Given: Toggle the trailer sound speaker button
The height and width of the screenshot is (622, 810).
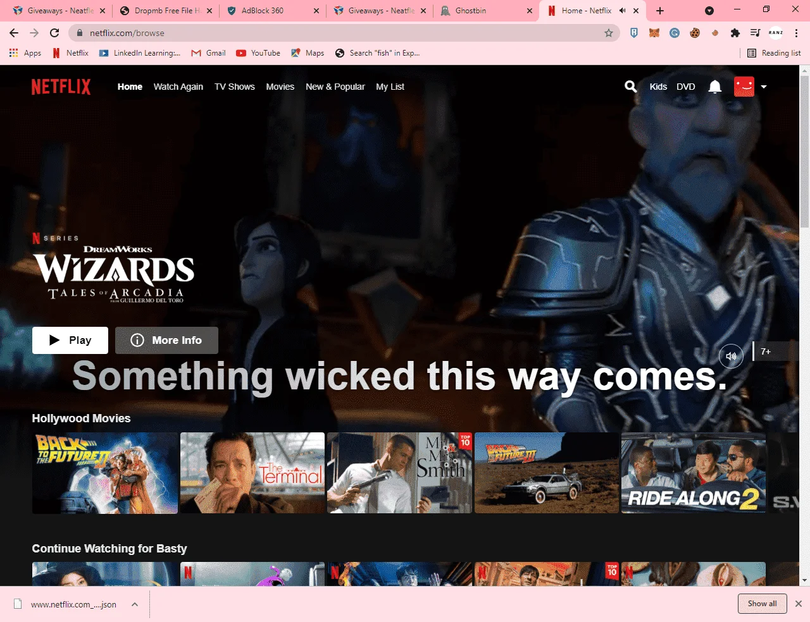Looking at the screenshot, I should (731, 356).
